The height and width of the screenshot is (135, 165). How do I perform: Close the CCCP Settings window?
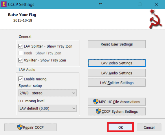[x=156, y=4]
